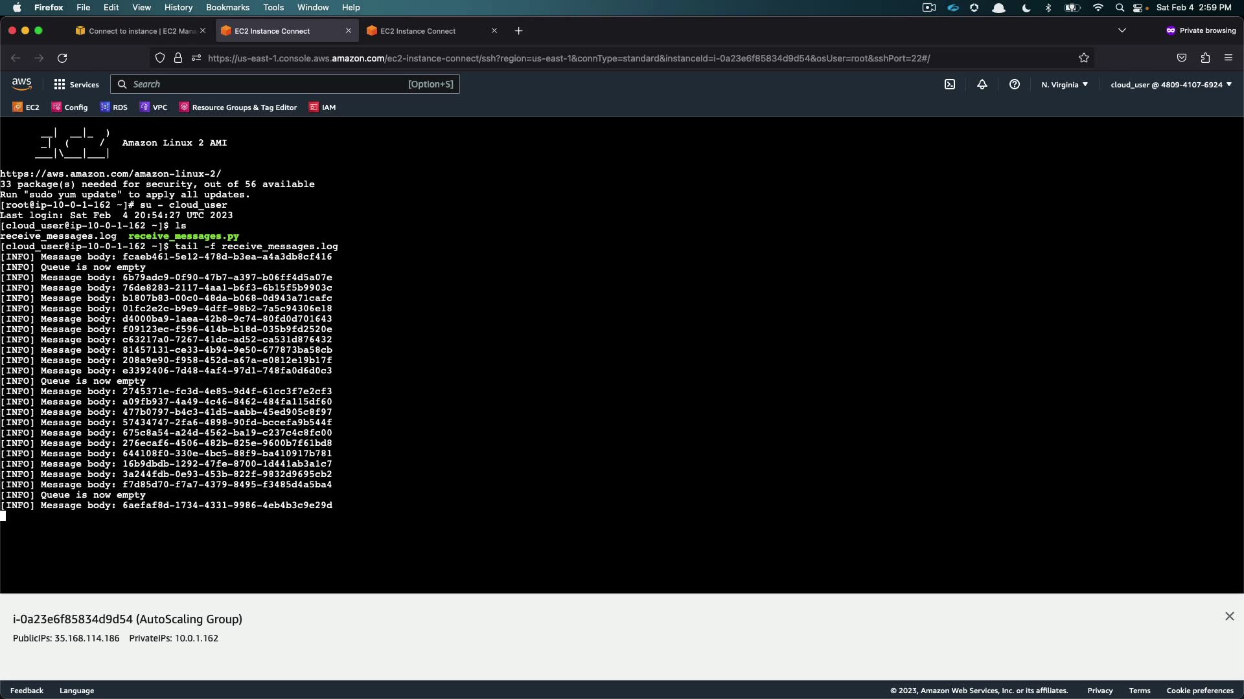Open the EC2 shortcut in favorites bar
Image resolution: width=1244 pixels, height=699 pixels.
pyautogui.click(x=26, y=107)
